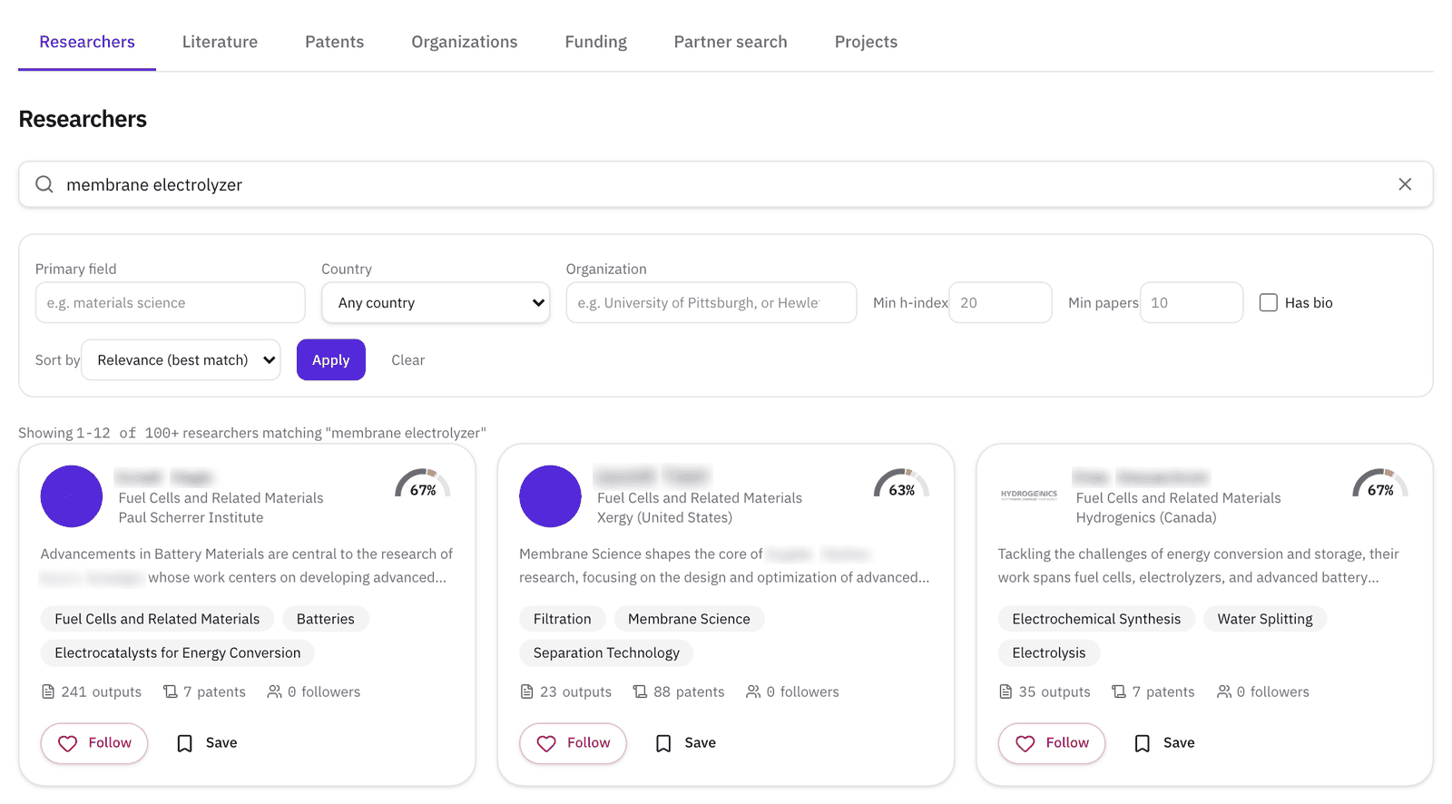The image size is (1452, 804).
Task: Select the Batteries topic tag
Action: pyautogui.click(x=326, y=619)
